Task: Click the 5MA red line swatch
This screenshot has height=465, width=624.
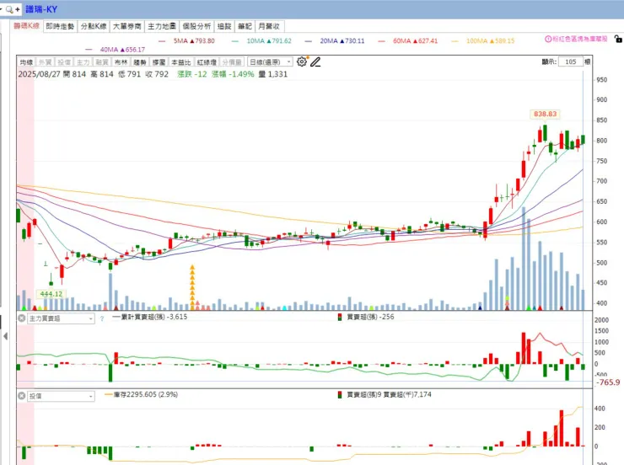Action: (162, 41)
